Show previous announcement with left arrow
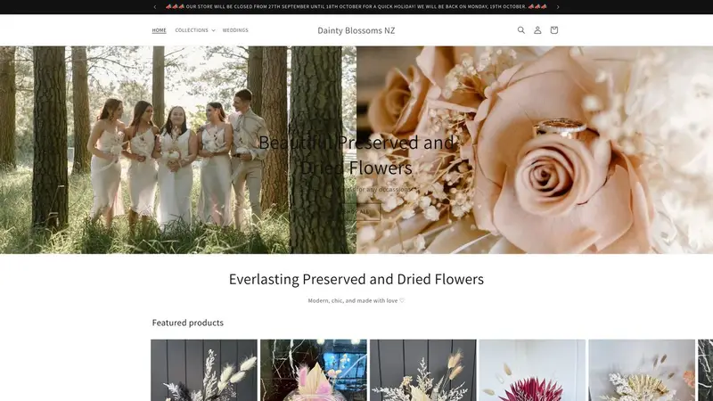713x401 pixels. (x=155, y=7)
